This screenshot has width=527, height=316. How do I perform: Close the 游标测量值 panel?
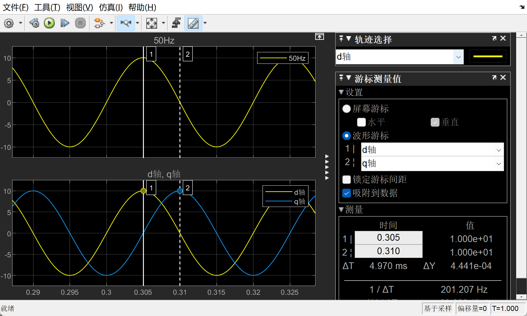tap(503, 78)
